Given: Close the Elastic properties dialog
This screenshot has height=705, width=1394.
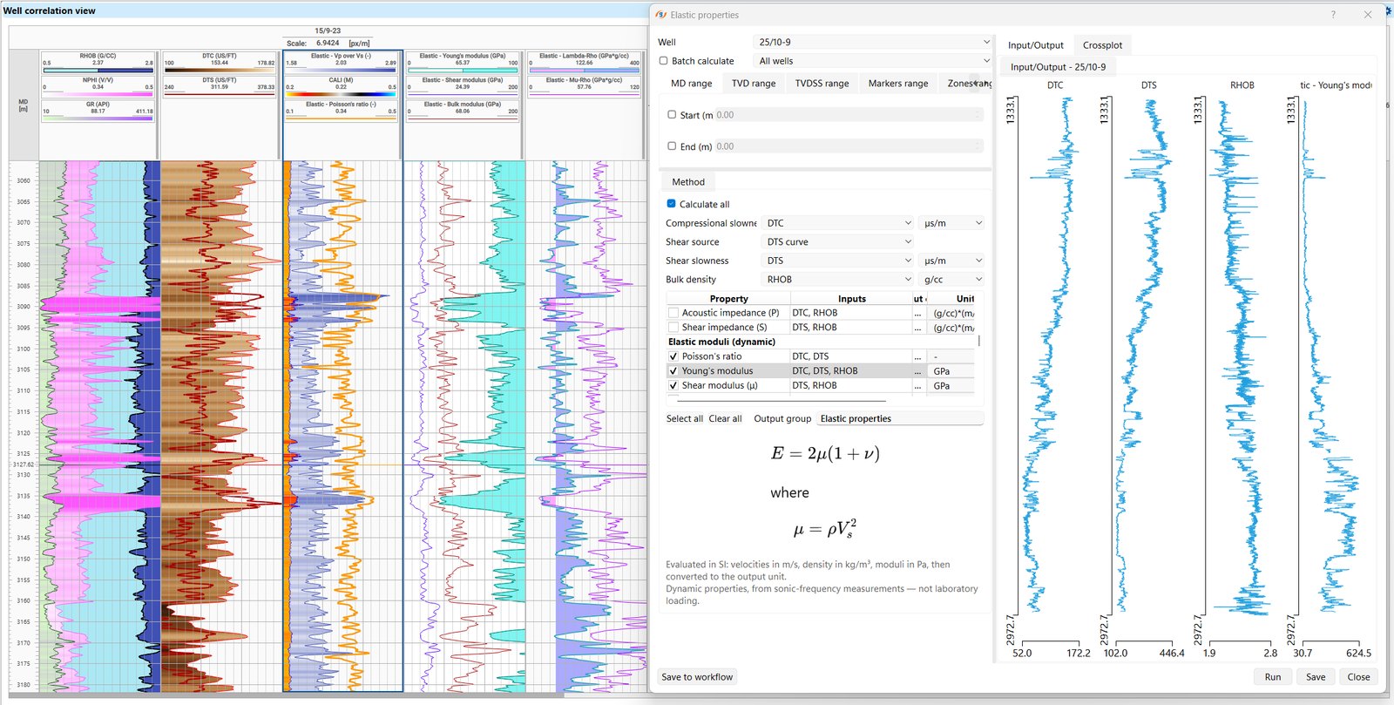Looking at the screenshot, I should pyautogui.click(x=1368, y=15).
